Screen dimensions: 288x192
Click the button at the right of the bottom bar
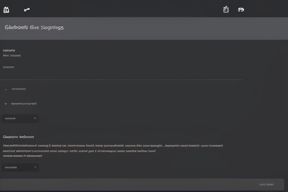[x=266, y=184]
